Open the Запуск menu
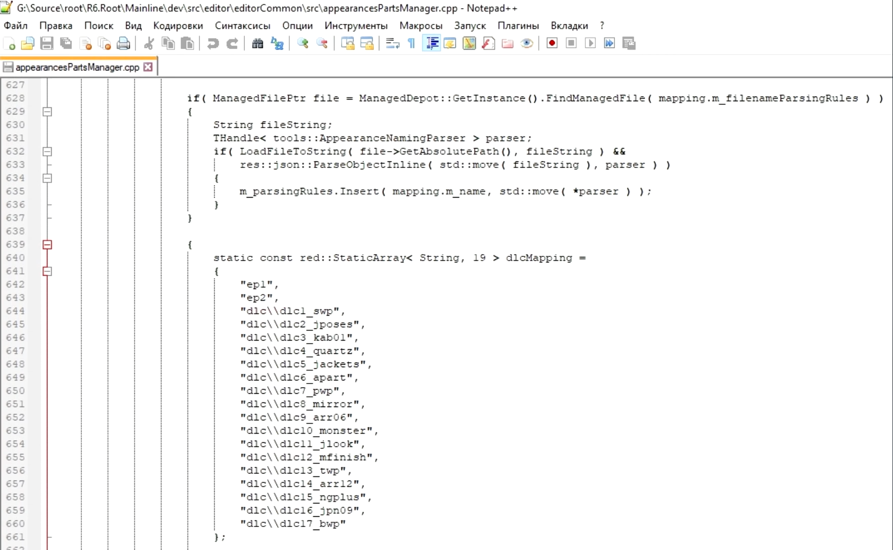Viewport: 893px width, 550px height. pyautogui.click(x=470, y=26)
